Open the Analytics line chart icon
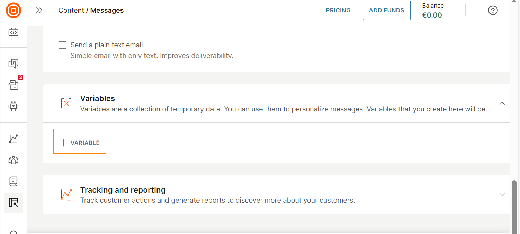The height and width of the screenshot is (234, 520). click(14, 138)
